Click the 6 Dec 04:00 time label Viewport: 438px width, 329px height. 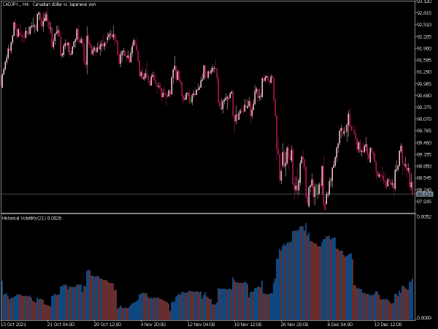tap(340, 324)
